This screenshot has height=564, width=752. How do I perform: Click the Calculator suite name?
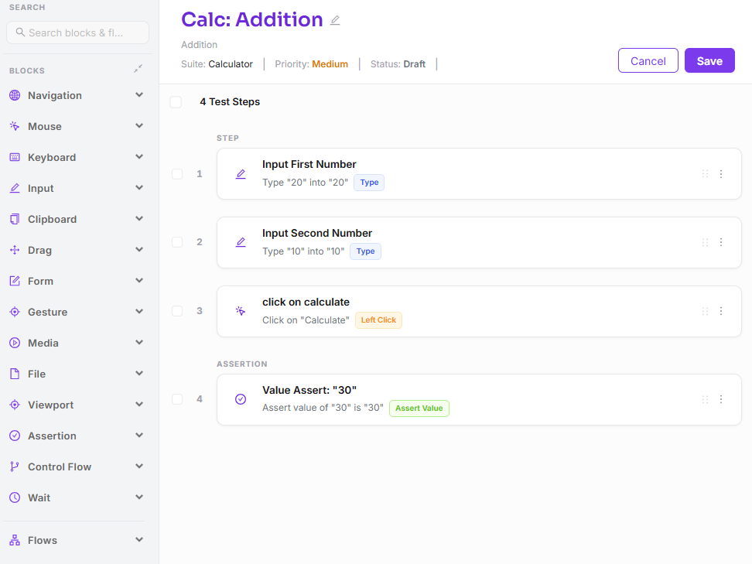(231, 64)
